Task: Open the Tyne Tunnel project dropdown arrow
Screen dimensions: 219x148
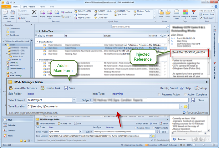Action: click(81, 132)
